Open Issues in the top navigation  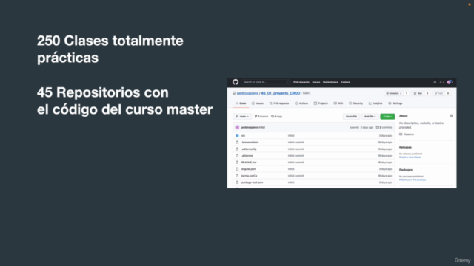tap(316, 82)
